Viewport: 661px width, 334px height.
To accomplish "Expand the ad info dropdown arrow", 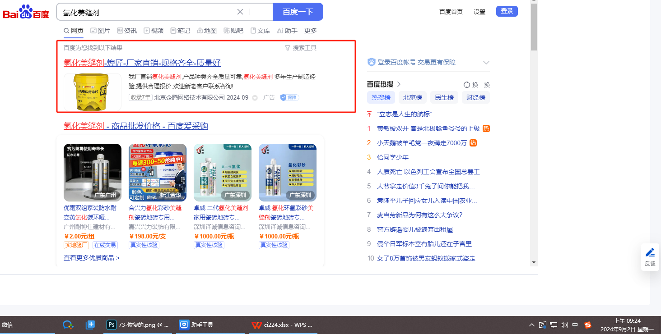I will click(255, 98).
